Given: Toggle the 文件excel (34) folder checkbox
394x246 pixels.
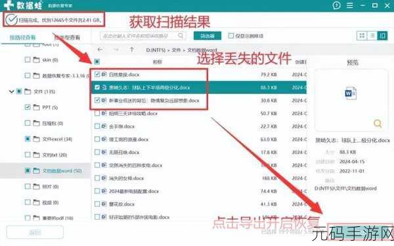Looking at the screenshot, I should point(28,139).
